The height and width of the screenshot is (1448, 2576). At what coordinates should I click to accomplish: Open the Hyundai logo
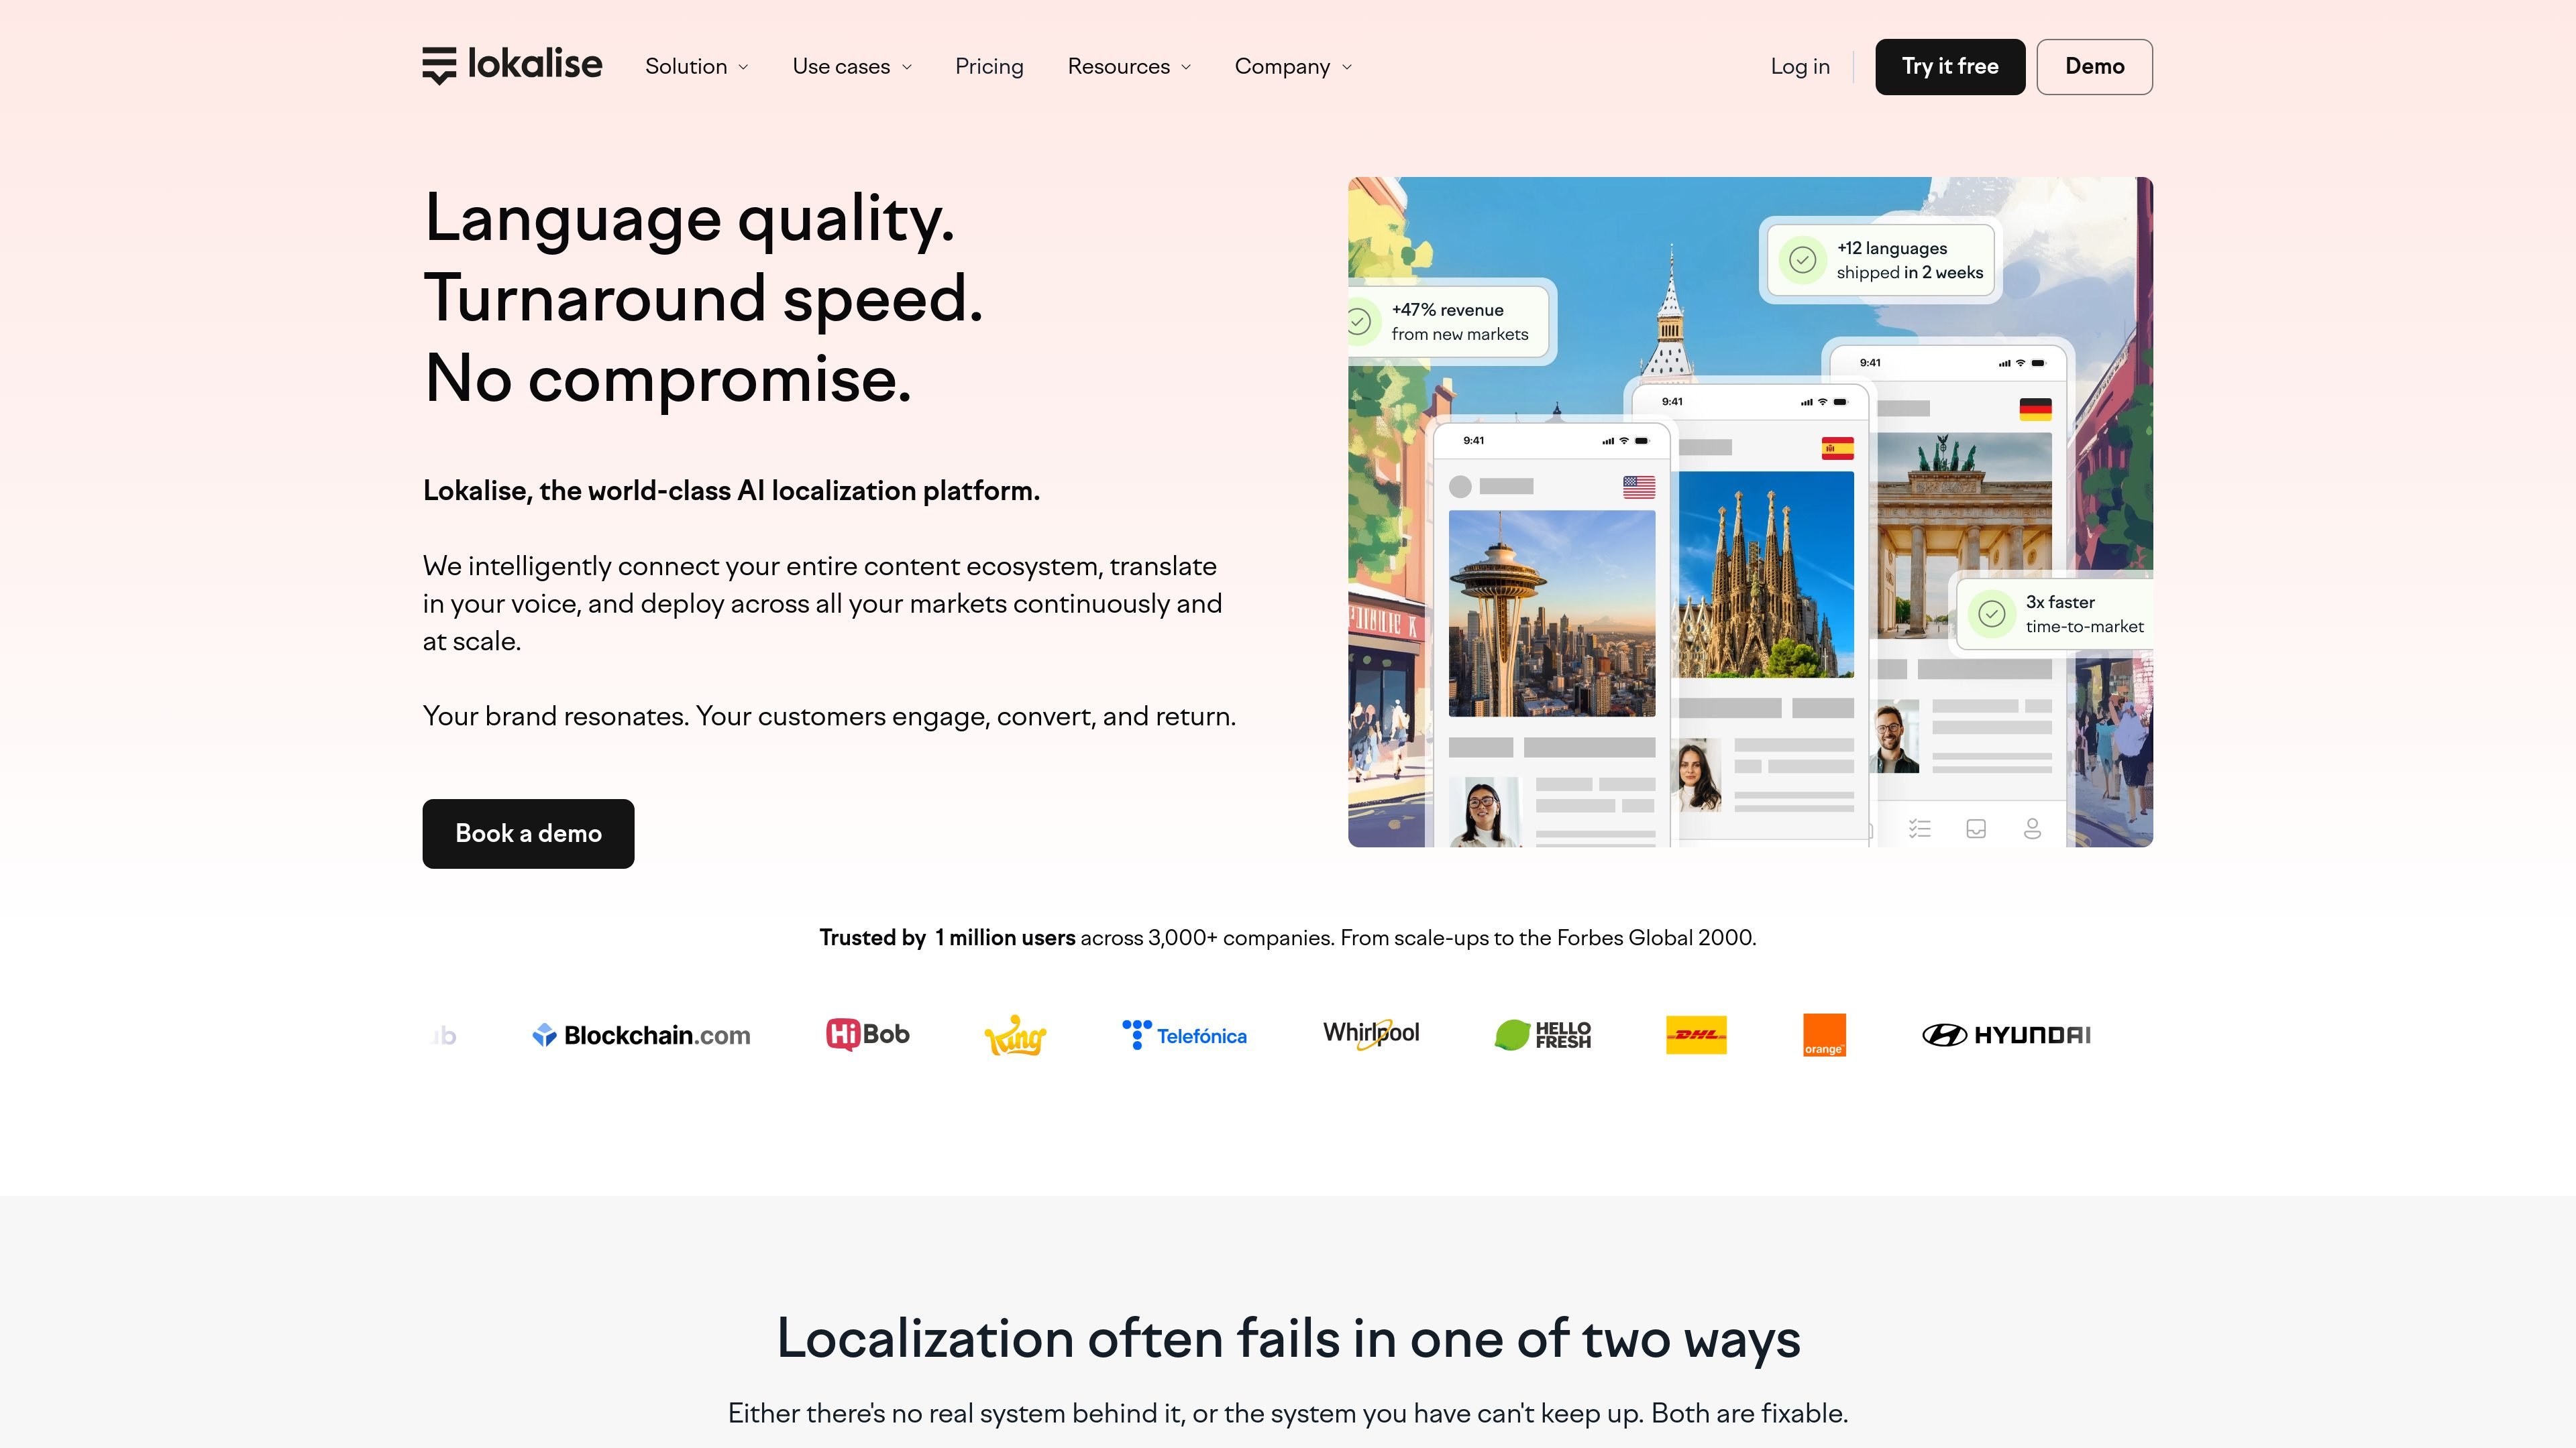[2006, 1035]
